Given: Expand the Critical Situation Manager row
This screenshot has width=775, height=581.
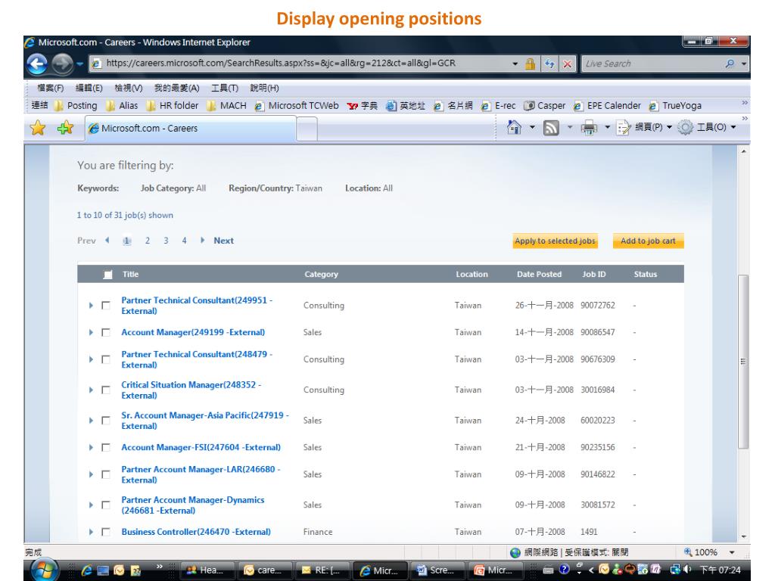Looking at the screenshot, I should click(x=91, y=390).
